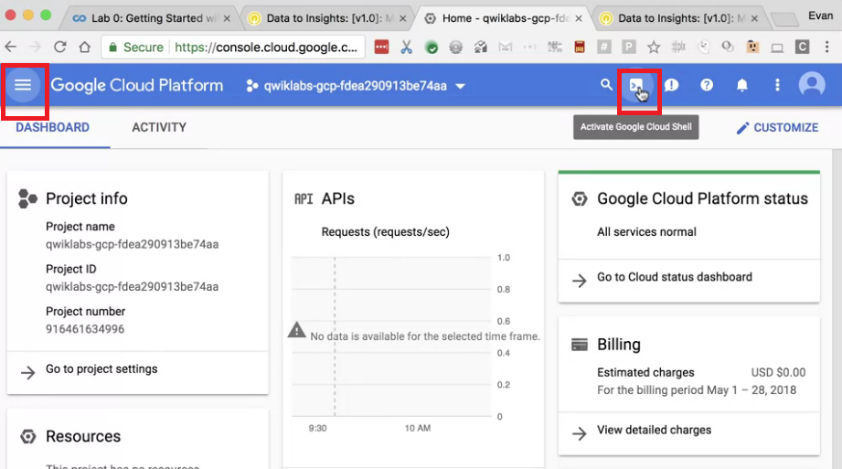Click the C extension icon
The height and width of the screenshot is (469, 842).
(803, 48)
